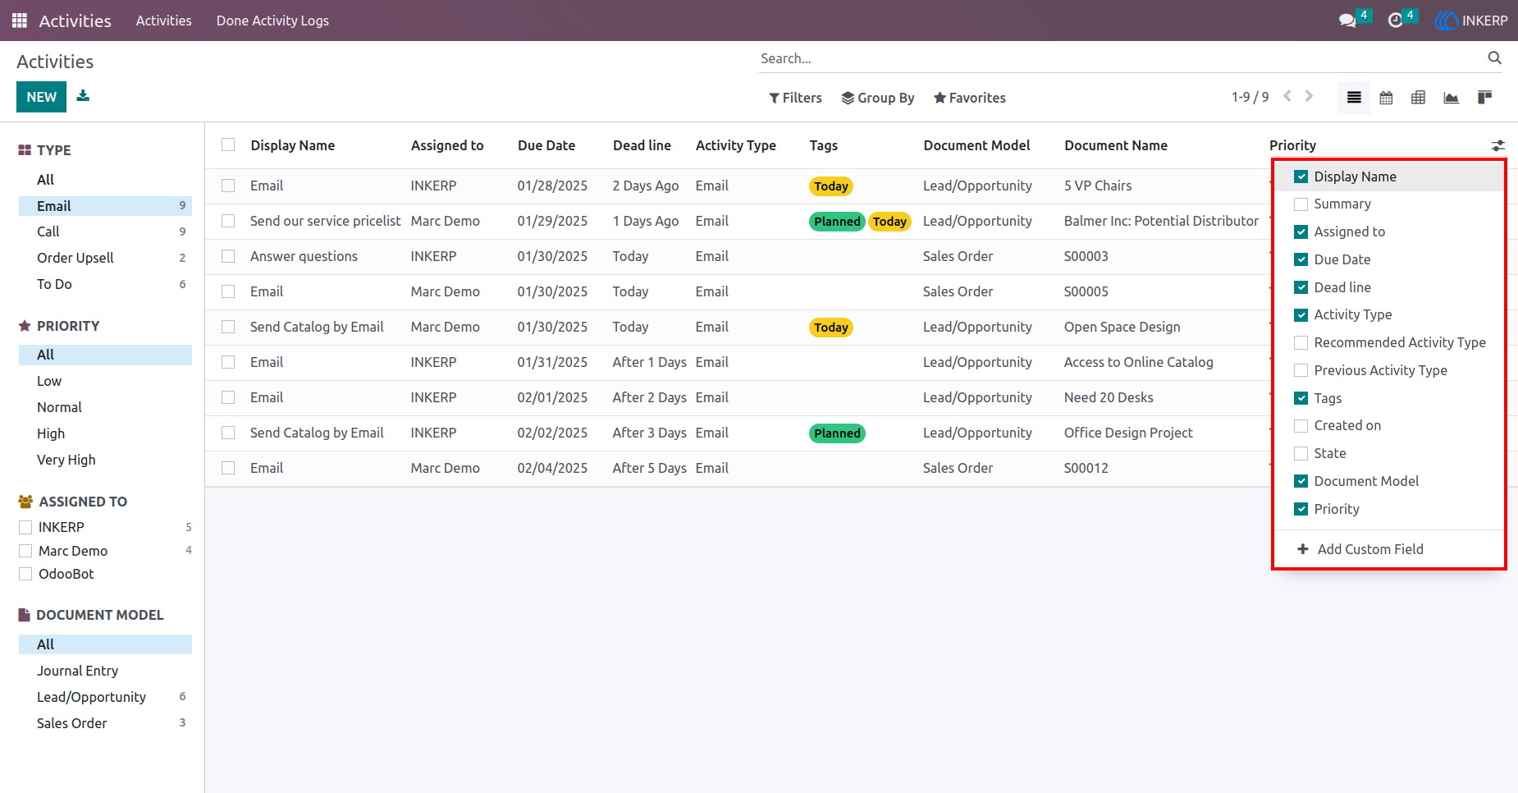Switch to calendar view icon
This screenshot has width=1518, height=793.
(1386, 98)
